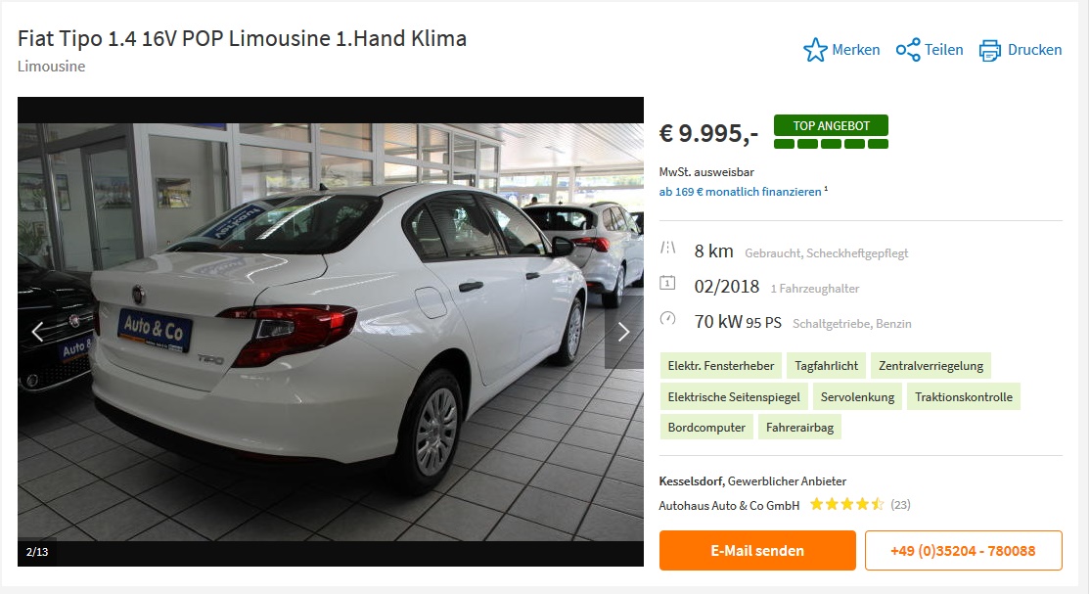Select the Traktionskontrolle feature tag
The image size is (1090, 594).
[964, 397]
